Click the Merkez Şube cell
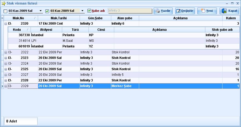This screenshot has height=127, width=241. (x=125, y=86)
